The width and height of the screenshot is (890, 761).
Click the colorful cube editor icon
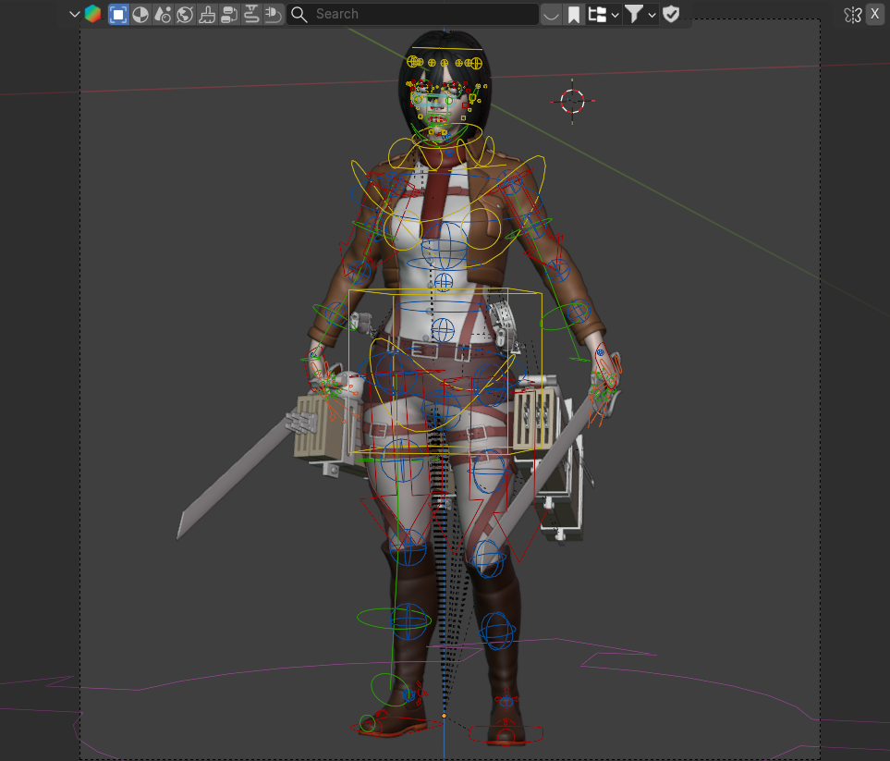[x=92, y=14]
